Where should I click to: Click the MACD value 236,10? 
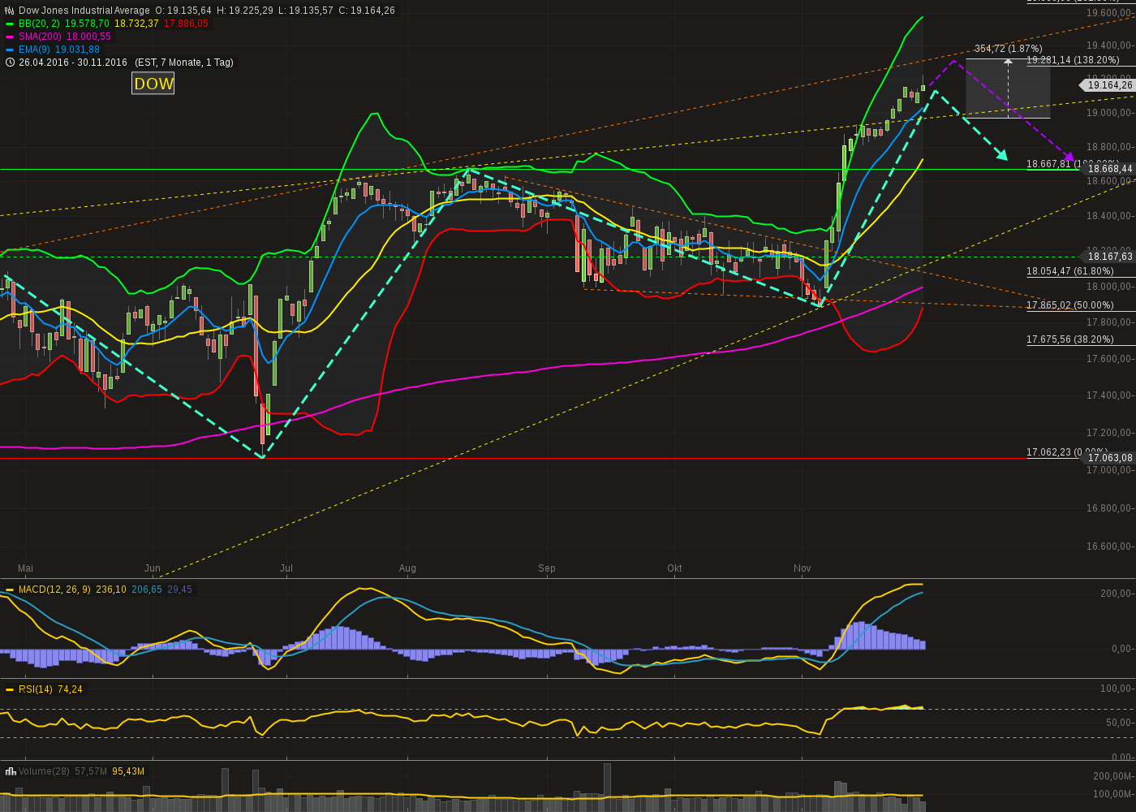click(x=110, y=590)
